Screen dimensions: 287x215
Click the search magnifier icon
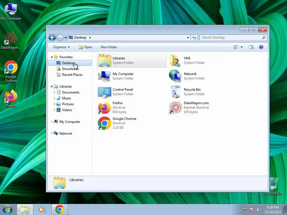coord(264,38)
